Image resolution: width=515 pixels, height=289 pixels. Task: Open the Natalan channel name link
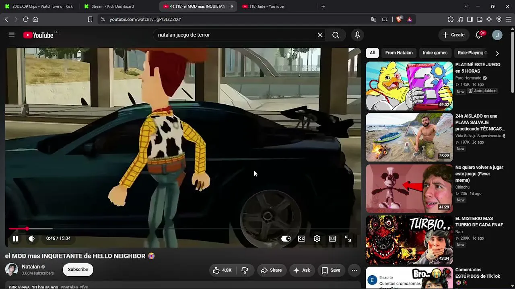point(31,267)
